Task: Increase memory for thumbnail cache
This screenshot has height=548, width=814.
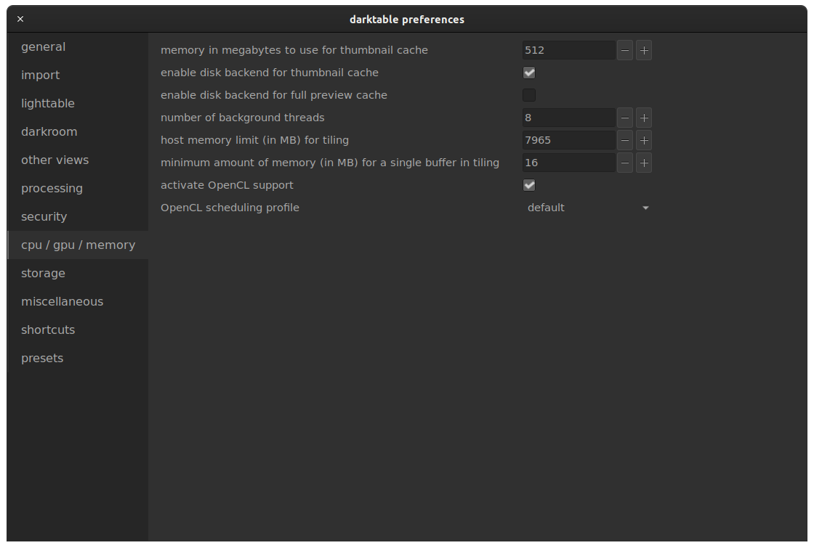Action: tap(643, 50)
